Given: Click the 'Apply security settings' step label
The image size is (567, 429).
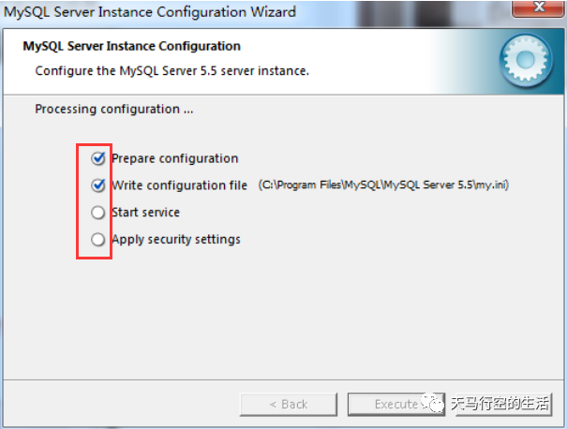Looking at the screenshot, I should point(175,240).
